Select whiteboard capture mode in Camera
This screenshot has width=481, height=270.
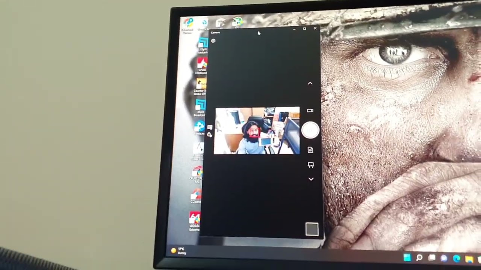click(311, 165)
